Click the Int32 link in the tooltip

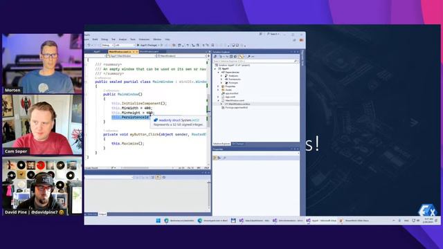click(x=195, y=120)
